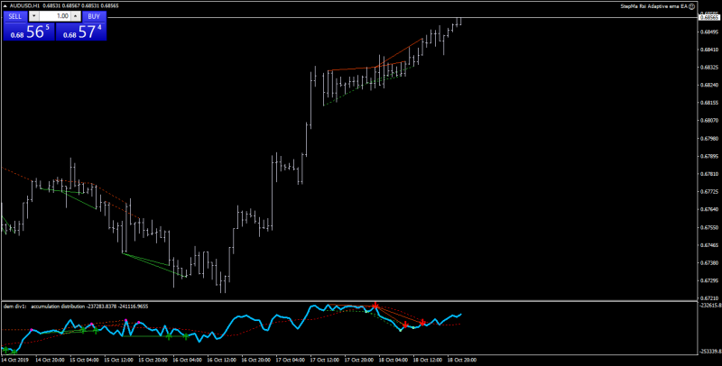The width and height of the screenshot is (722, 366).
Task: Click the 0.68 56 sell price tile
Action: click(x=29, y=32)
